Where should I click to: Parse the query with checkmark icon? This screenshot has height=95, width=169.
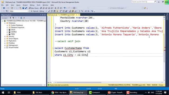pos(49,11)
